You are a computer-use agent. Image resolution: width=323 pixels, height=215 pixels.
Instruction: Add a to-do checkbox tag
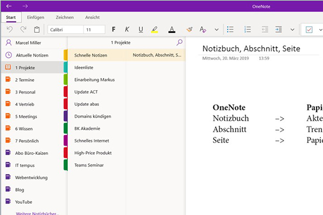coord(309,30)
